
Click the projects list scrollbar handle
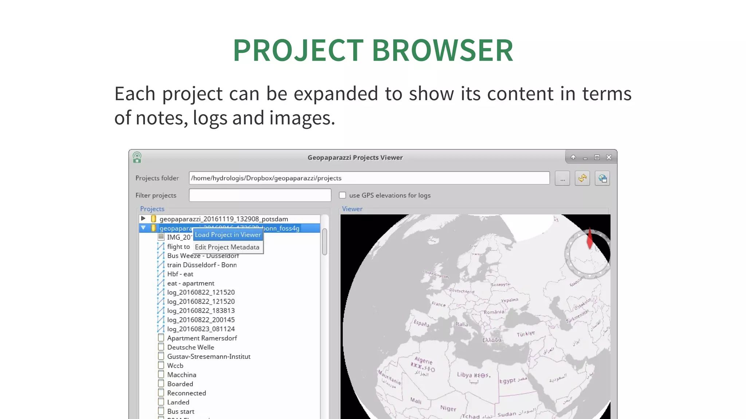pyautogui.click(x=325, y=242)
